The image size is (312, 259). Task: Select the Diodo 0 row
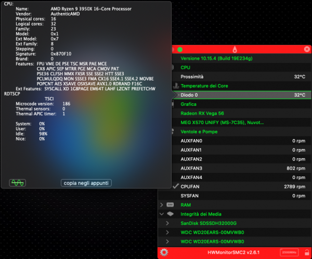coord(242,95)
